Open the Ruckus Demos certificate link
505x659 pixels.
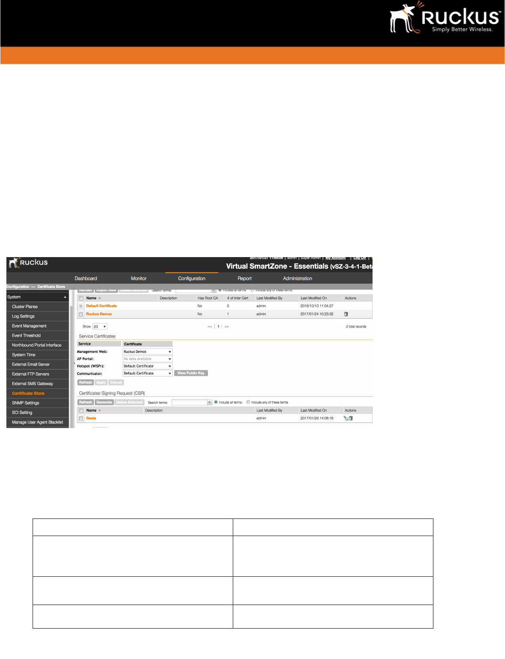[99, 314]
